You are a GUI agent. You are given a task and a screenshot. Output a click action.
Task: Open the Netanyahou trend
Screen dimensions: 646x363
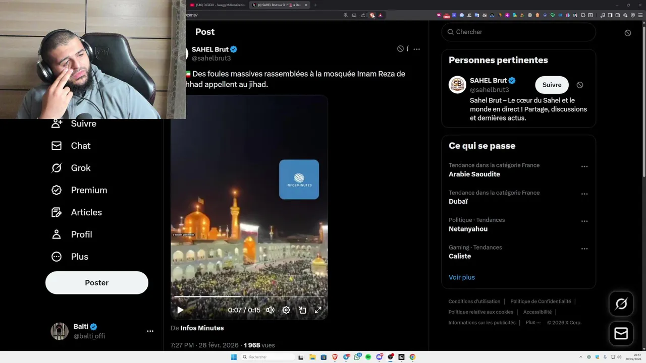tap(468, 229)
